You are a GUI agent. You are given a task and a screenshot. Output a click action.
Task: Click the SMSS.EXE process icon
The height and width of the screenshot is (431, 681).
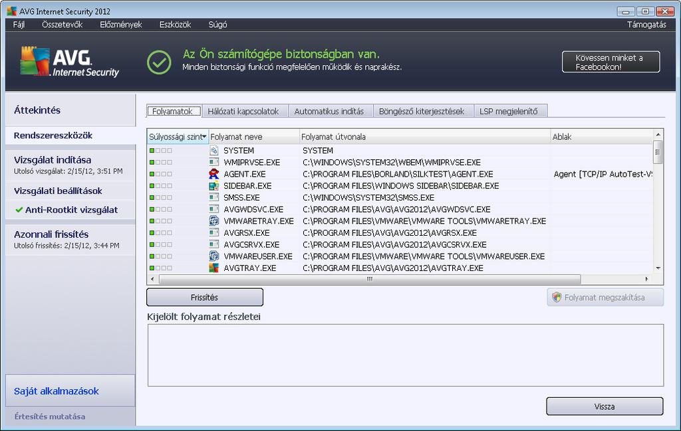point(213,197)
